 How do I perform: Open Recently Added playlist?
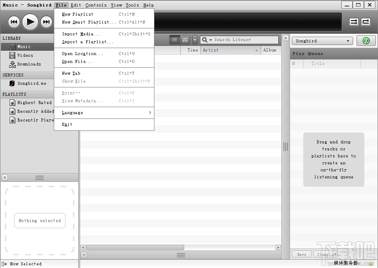(x=27, y=111)
